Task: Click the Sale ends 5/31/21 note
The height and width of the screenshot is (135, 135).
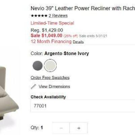Action: tap(93, 36)
